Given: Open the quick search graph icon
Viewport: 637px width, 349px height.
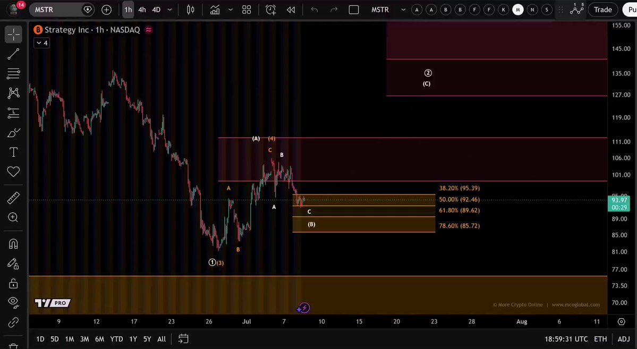Looking at the screenshot, I should 577,9.
